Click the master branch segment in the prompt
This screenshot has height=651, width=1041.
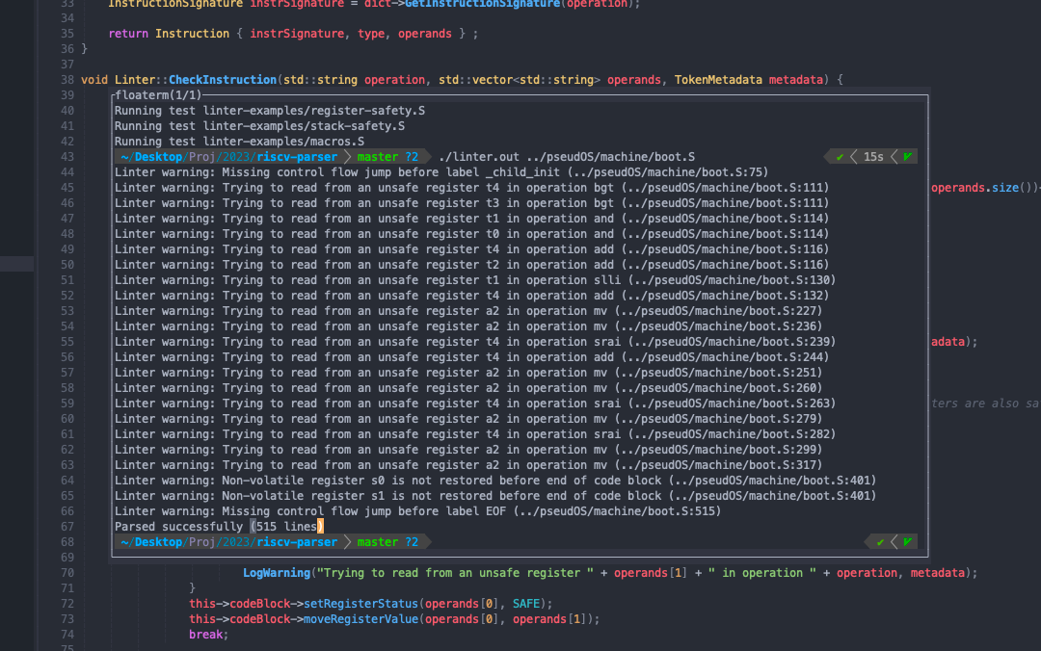[x=376, y=156]
